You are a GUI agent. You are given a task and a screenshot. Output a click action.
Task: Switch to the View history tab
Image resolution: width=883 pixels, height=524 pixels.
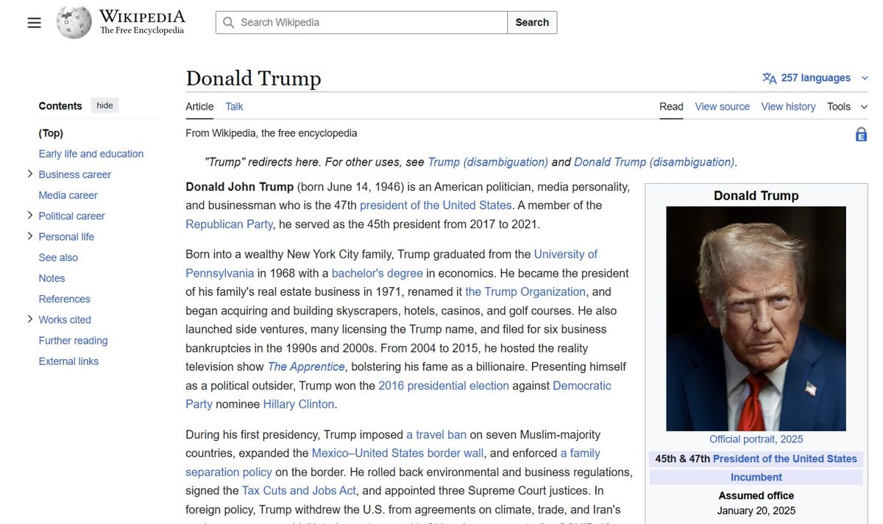pos(787,106)
